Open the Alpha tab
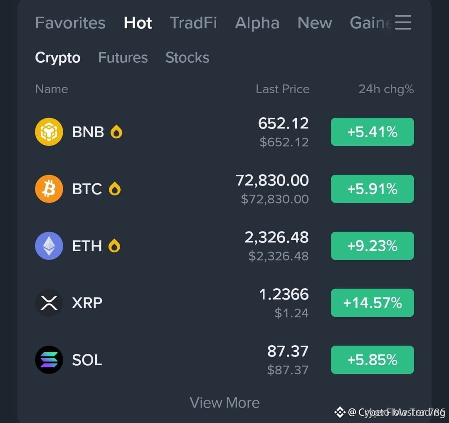 coord(257,22)
